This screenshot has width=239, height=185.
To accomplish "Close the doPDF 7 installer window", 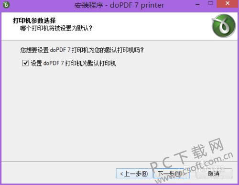I will click(x=228, y=3).
